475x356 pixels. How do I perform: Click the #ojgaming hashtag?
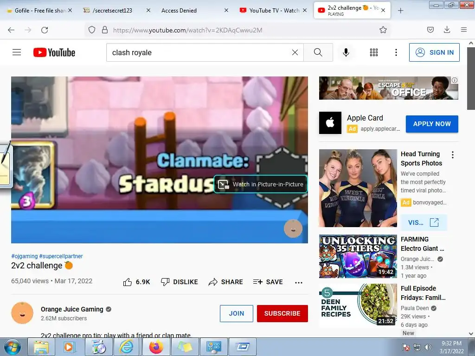(x=25, y=256)
